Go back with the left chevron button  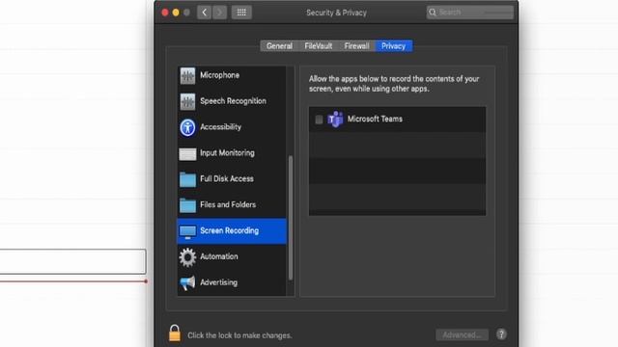point(204,13)
